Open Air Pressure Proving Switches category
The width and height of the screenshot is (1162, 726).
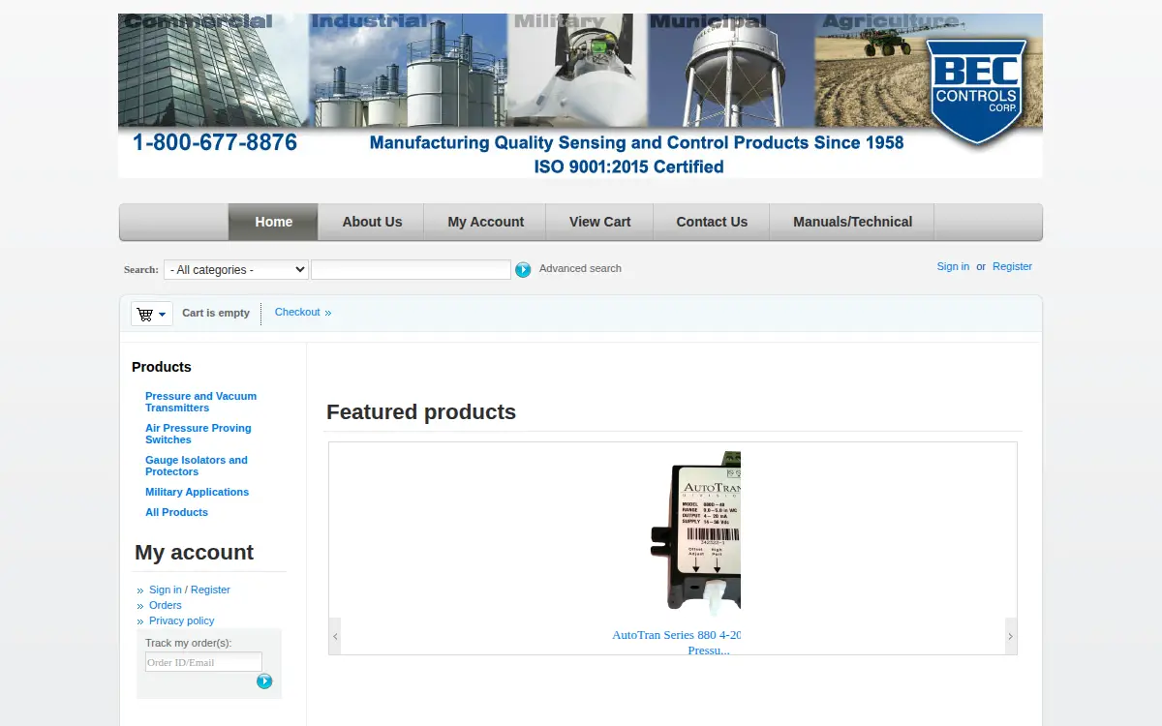tap(199, 434)
